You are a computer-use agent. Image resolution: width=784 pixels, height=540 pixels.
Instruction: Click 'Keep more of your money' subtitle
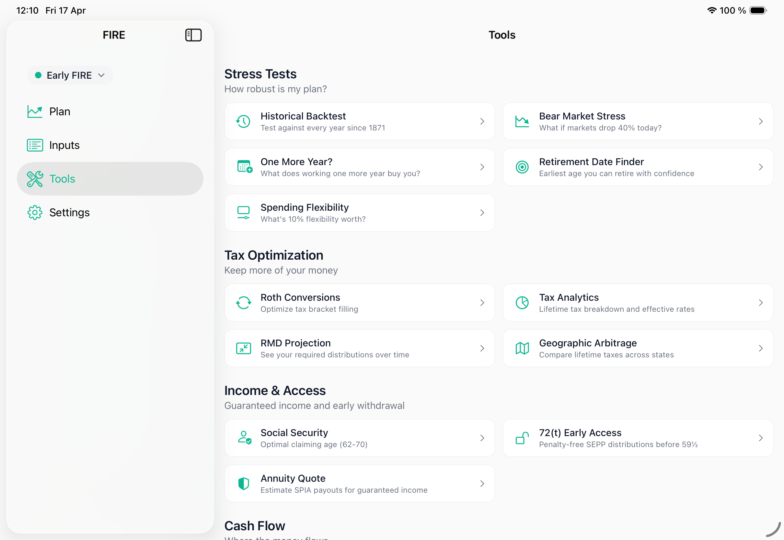(x=281, y=270)
